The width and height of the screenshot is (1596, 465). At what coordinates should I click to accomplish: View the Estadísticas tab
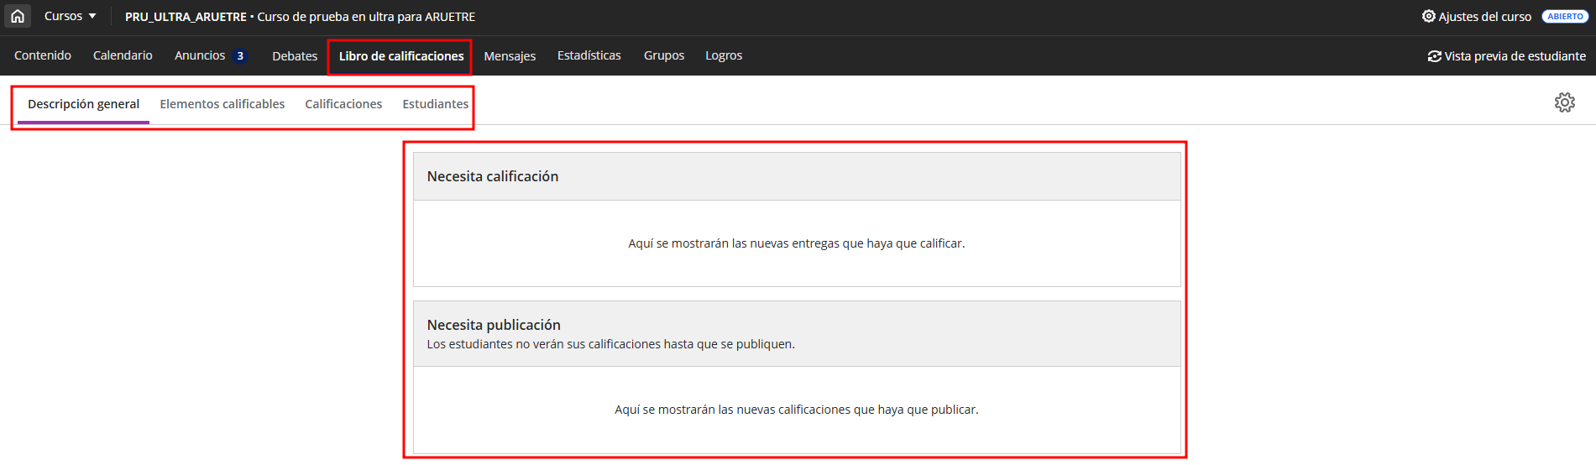589,55
